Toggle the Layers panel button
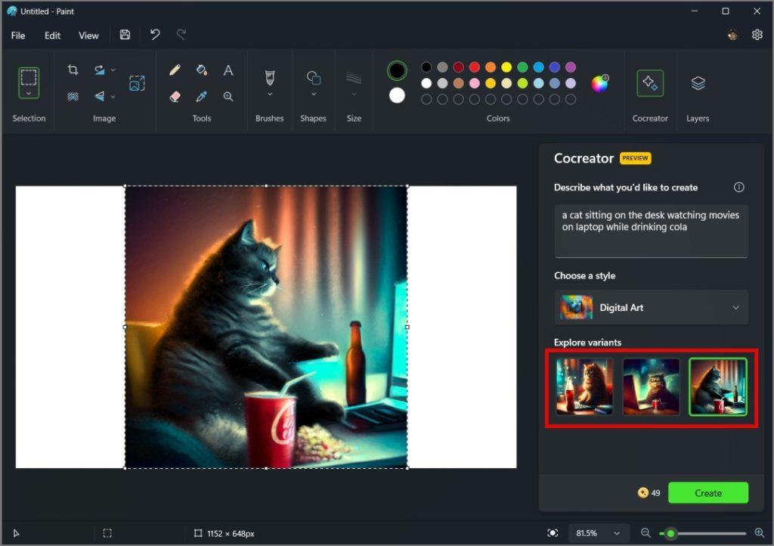Screen dimensions: 774x546 [698, 83]
